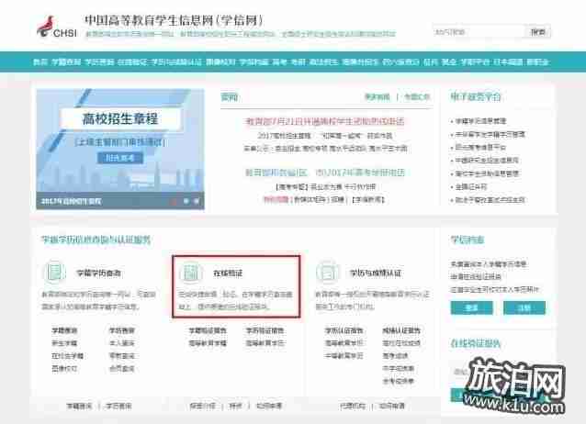The width and height of the screenshot is (586, 424).
Task: Open 中等教育学历 under 学历认证报告
Action: [x=344, y=356]
